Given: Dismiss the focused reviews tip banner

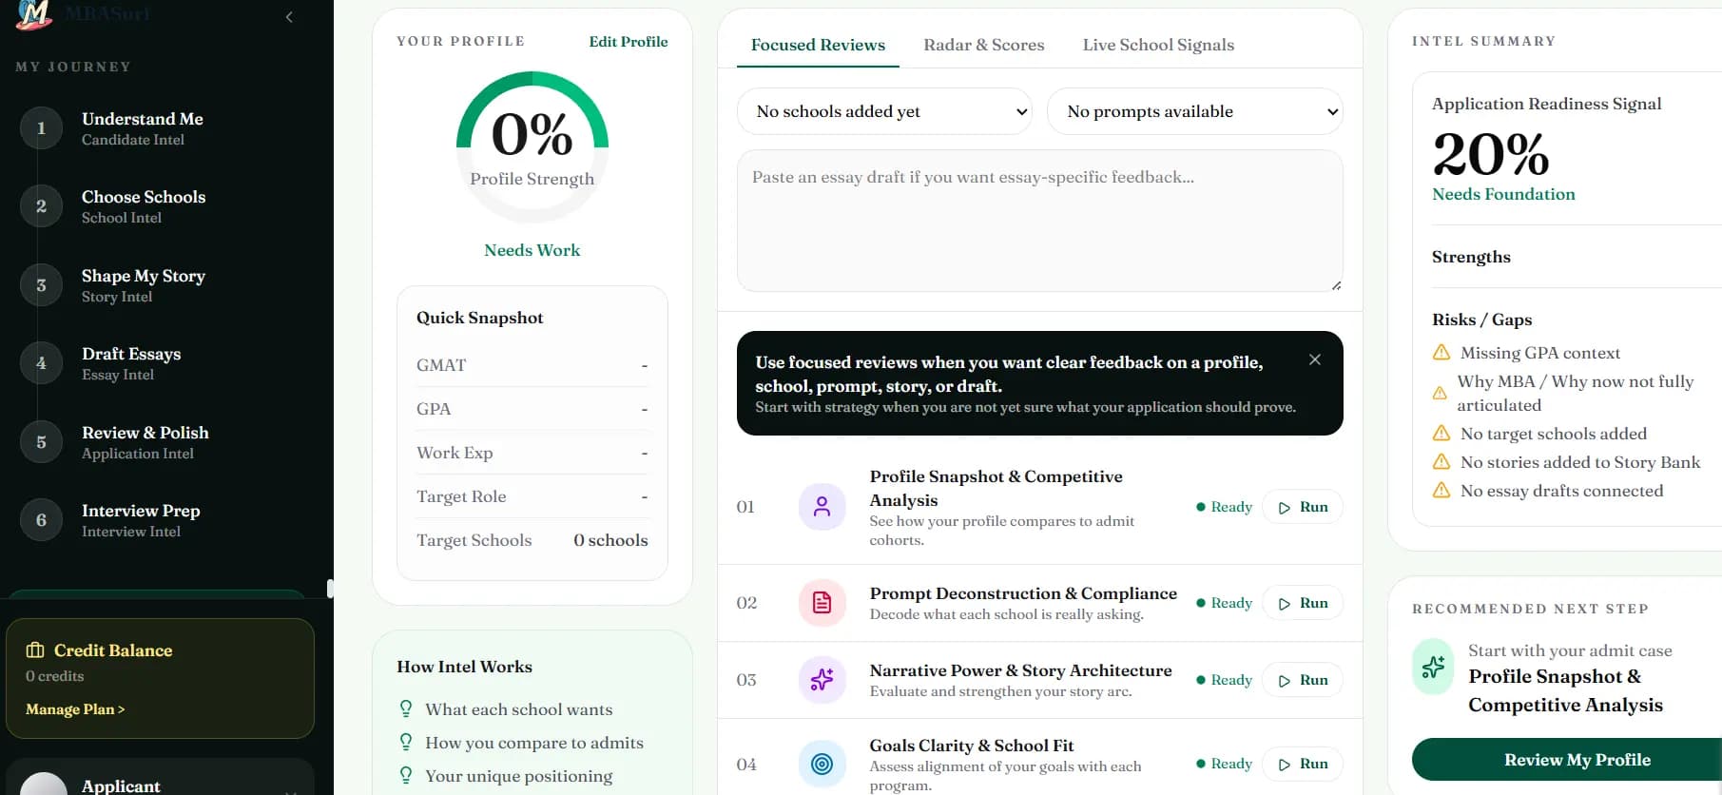Looking at the screenshot, I should (1314, 359).
